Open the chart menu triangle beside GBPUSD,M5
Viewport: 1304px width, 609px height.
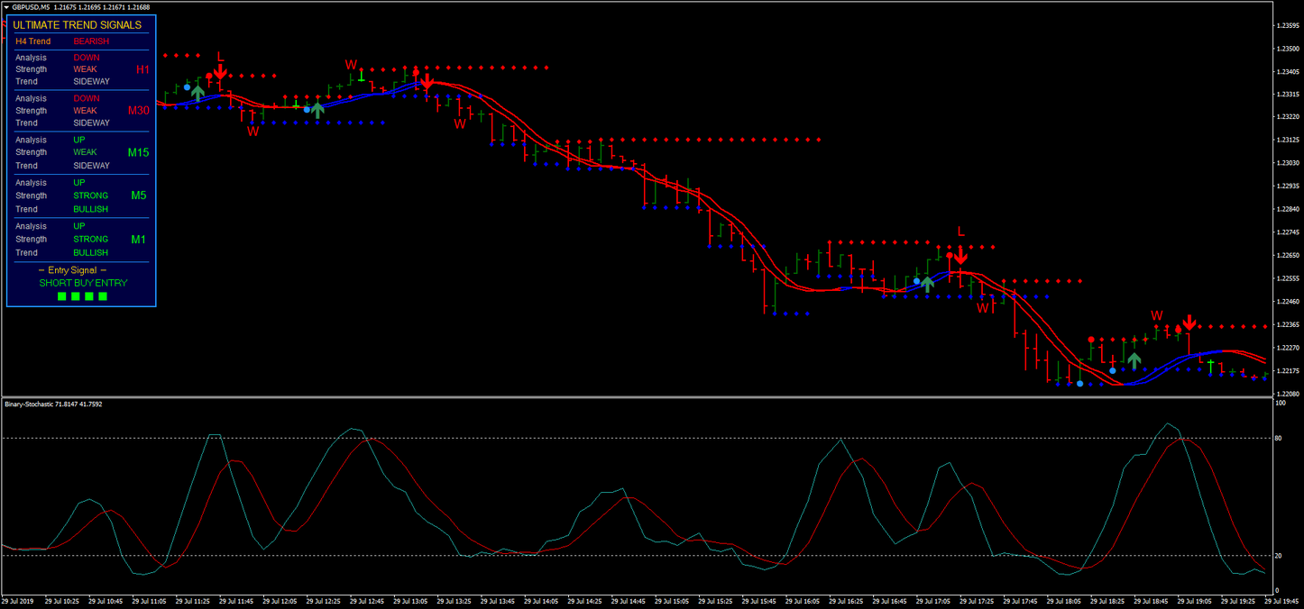point(6,6)
